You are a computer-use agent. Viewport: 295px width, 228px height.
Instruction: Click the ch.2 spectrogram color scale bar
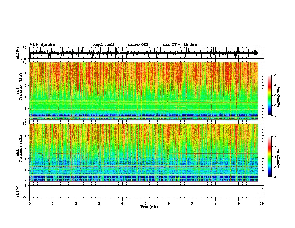pyautogui.click(x=270, y=157)
